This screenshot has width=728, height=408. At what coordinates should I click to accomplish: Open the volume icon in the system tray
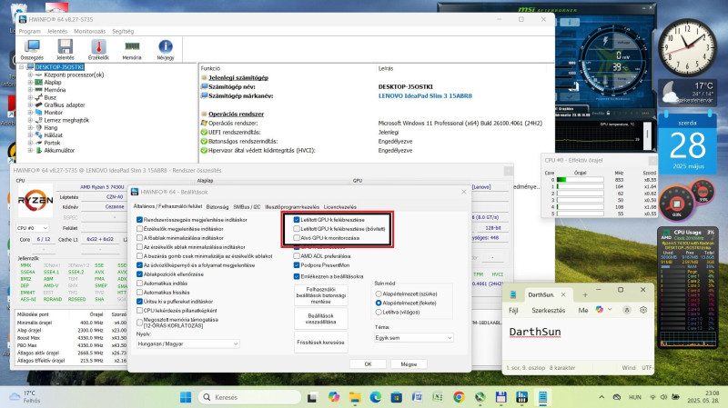click(x=663, y=397)
